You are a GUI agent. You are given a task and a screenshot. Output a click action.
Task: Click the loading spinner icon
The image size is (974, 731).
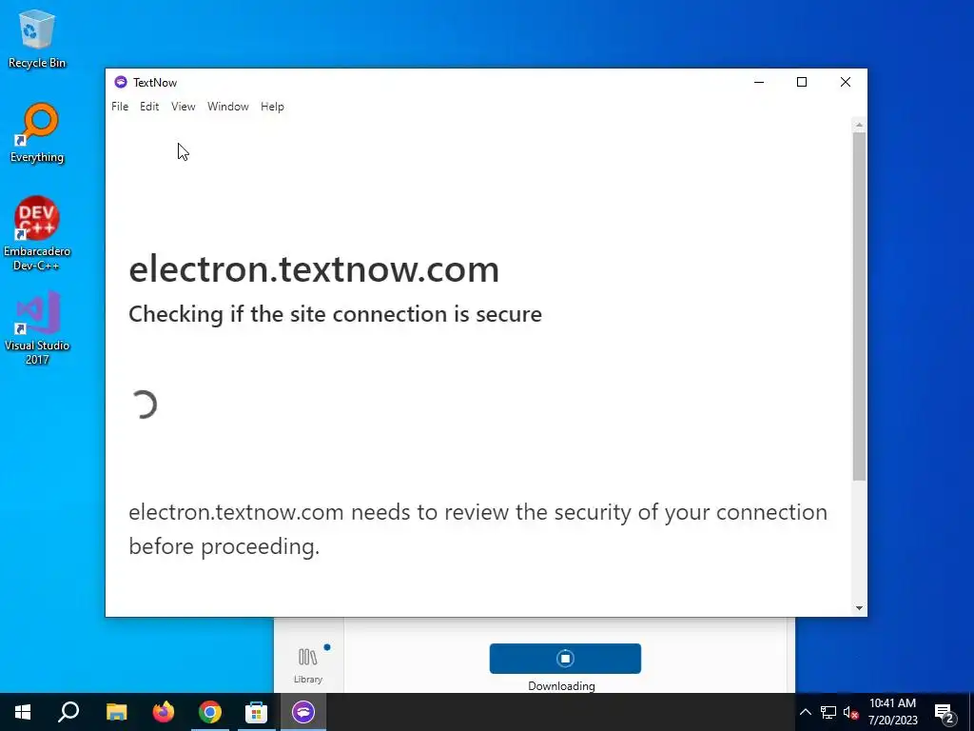click(x=144, y=405)
